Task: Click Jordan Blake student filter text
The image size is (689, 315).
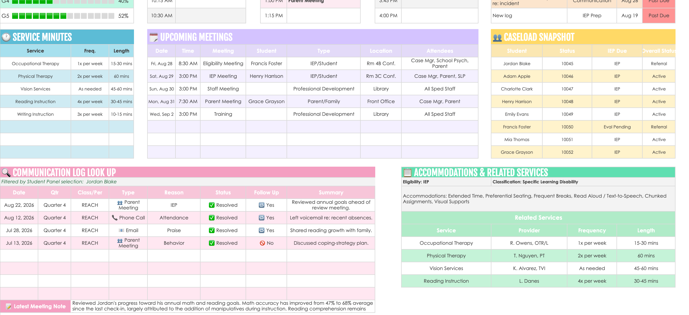Action: (101, 182)
